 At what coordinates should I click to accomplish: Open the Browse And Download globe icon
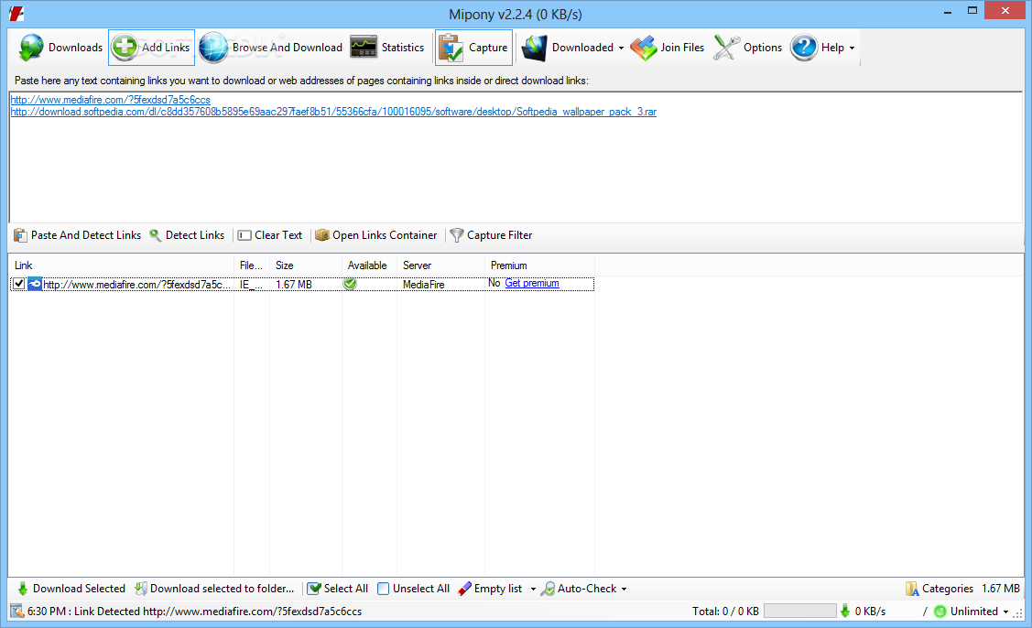coord(213,48)
